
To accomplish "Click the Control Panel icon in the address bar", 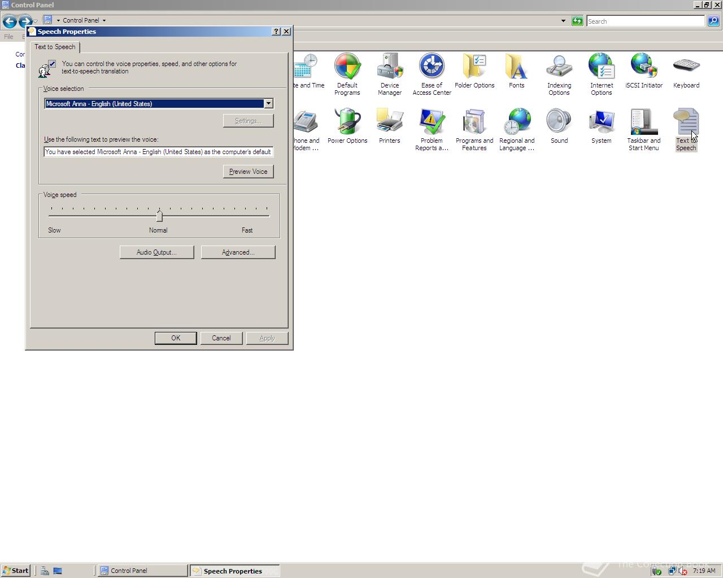I will (48, 20).
